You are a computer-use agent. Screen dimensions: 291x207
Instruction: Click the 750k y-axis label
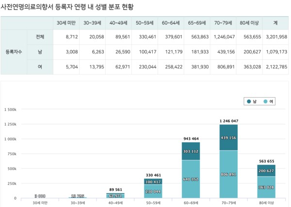12,154
